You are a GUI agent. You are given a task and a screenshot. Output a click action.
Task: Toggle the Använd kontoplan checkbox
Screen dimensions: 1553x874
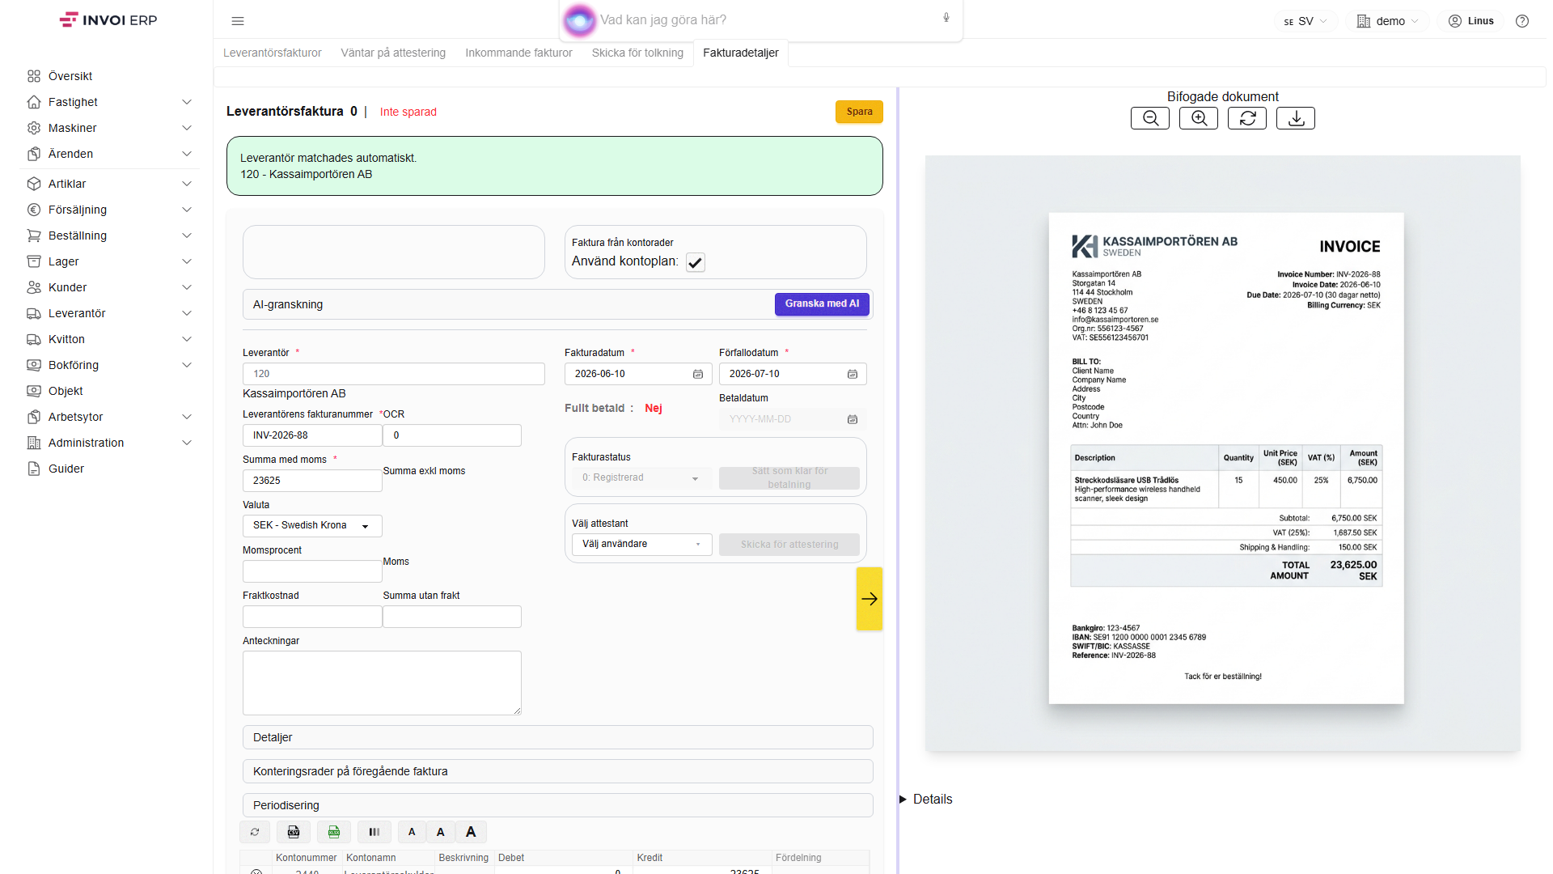pos(696,262)
